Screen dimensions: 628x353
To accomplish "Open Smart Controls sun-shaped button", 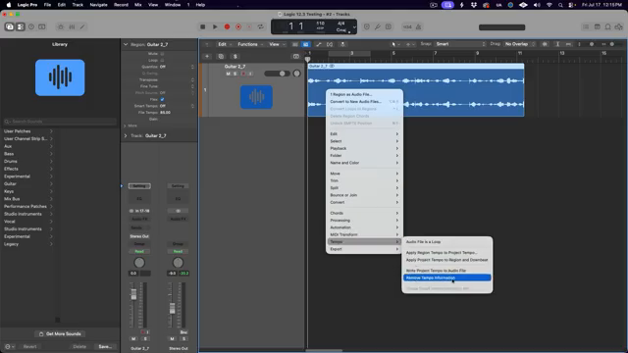I will [x=61, y=26].
